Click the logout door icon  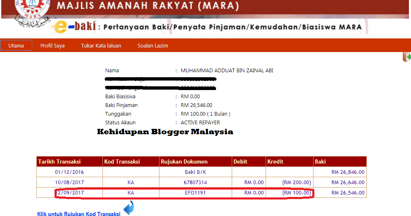pyautogui.click(x=406, y=57)
